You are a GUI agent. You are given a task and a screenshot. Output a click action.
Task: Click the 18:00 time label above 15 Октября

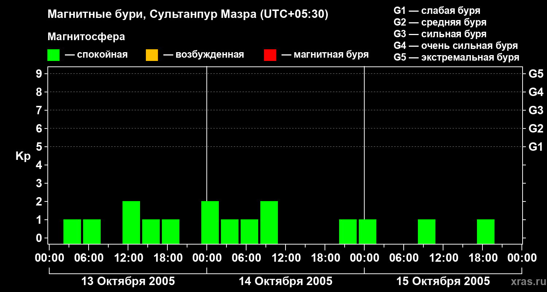click(x=482, y=258)
